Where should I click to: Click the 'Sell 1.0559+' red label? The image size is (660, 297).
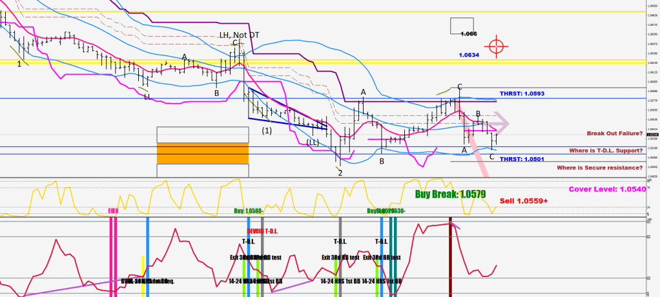point(524,201)
